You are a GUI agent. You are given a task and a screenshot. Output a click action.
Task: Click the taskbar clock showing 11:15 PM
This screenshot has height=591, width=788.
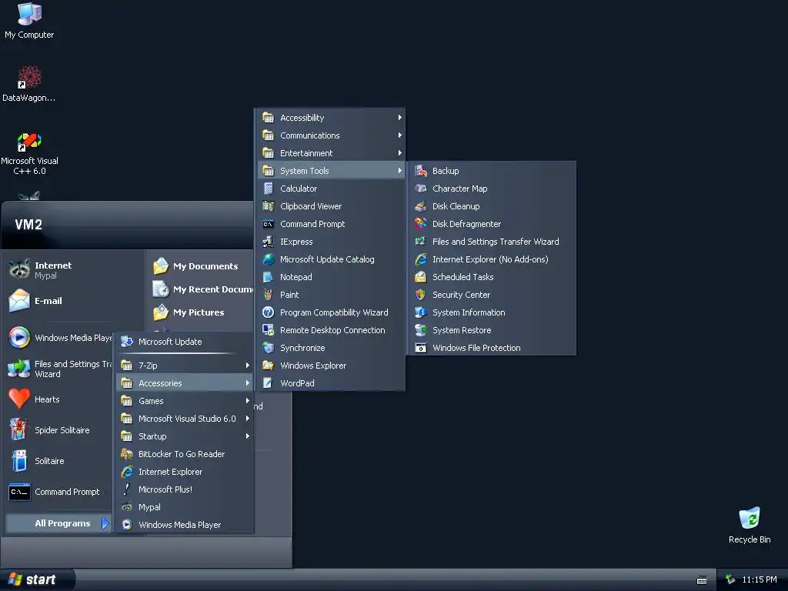(760, 579)
